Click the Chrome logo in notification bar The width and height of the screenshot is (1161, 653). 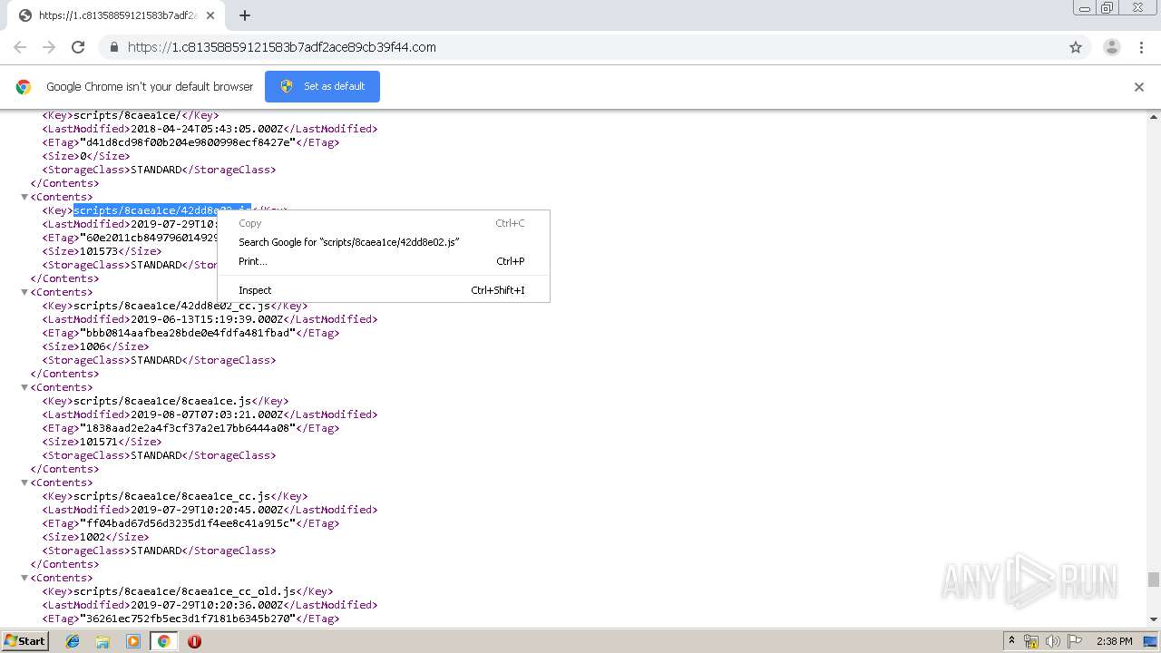pos(24,87)
